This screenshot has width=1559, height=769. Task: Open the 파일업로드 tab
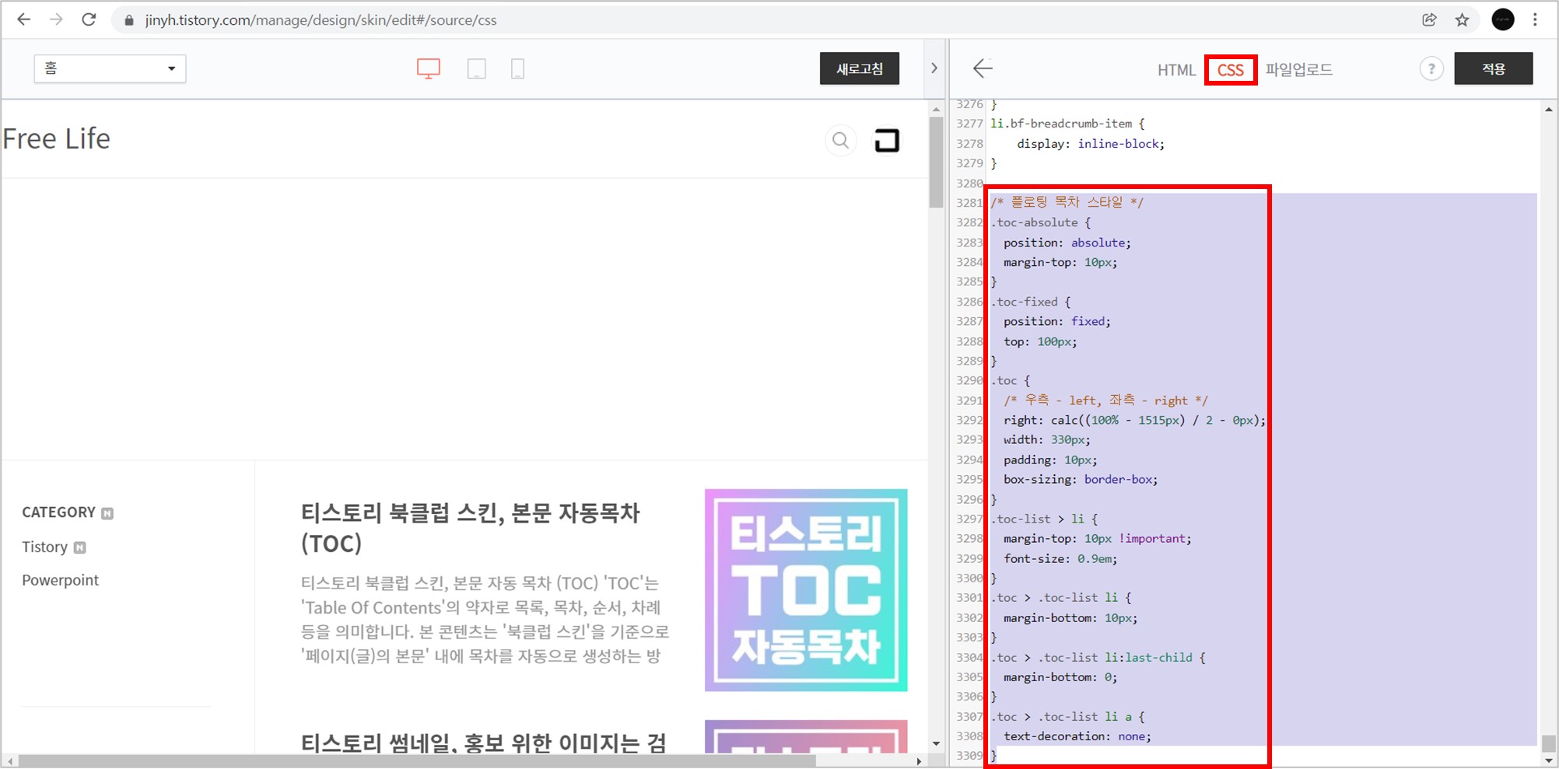click(x=1298, y=69)
